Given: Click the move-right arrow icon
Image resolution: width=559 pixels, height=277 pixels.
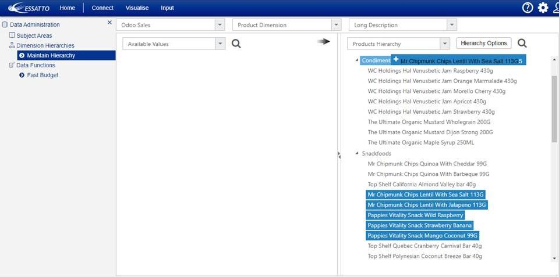Looking at the screenshot, I should click(x=324, y=42).
